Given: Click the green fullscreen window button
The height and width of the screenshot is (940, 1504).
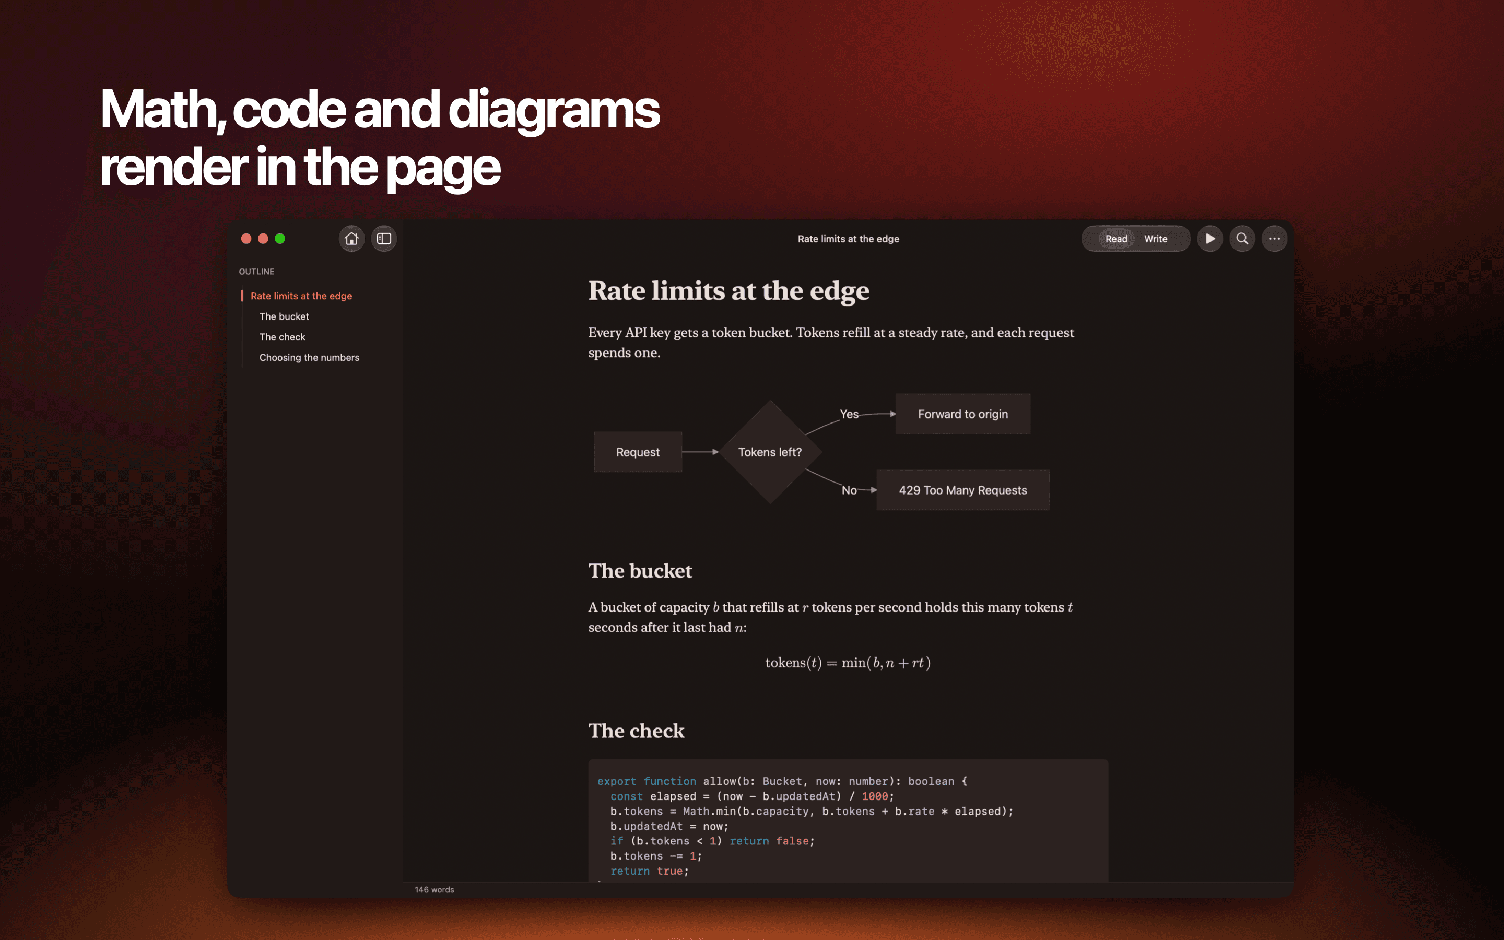Looking at the screenshot, I should 280,239.
